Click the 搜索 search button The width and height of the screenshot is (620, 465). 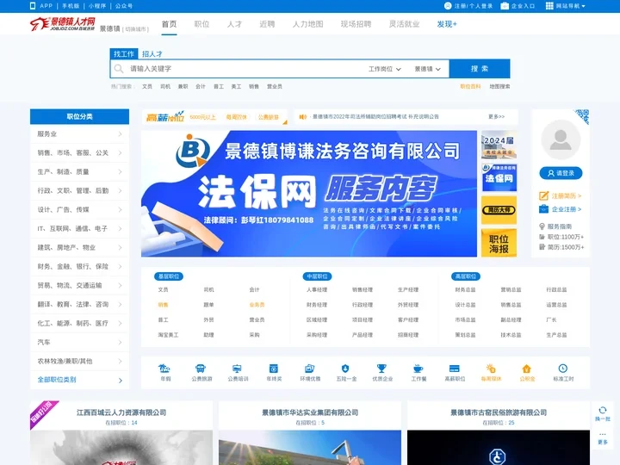pyautogui.click(x=480, y=69)
